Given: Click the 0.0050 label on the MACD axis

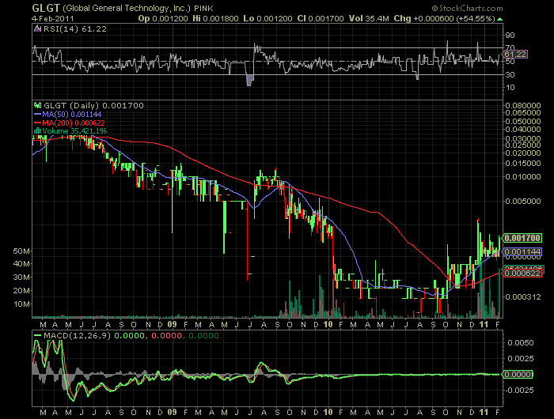Looking at the screenshot, I should point(521,343).
